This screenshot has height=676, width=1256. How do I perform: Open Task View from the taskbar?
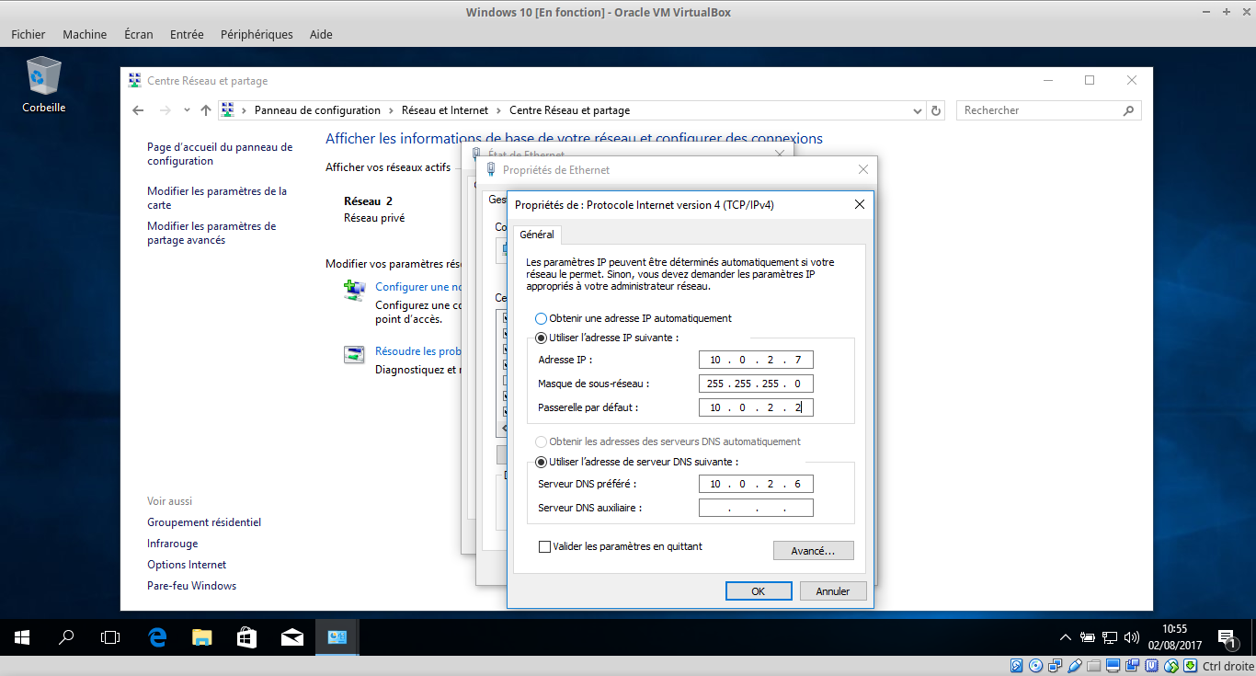[110, 636]
